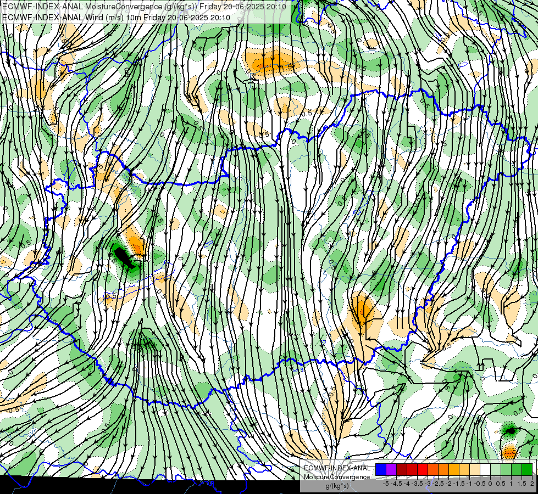The height and width of the screenshot is (494, 538).
Task: Select the lightest green swatch between 0 and 0.5
Action: coord(496,470)
